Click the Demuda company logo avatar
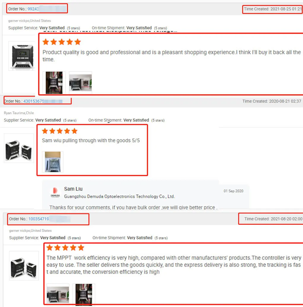Image resolution: width=303 pixels, height=307 pixels. (55, 193)
